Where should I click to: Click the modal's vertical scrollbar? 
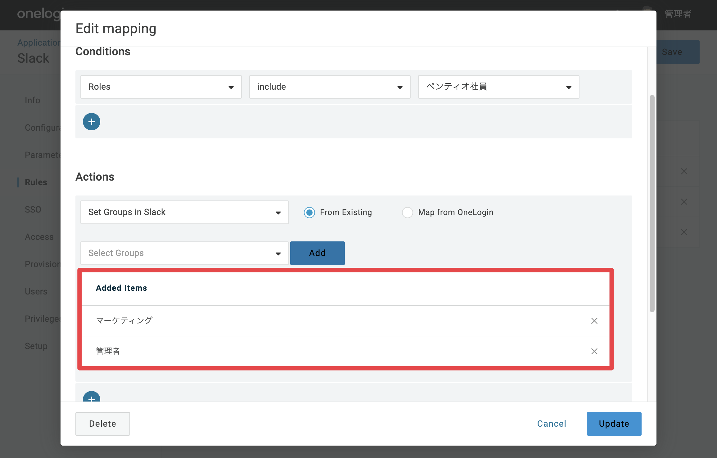(652, 203)
